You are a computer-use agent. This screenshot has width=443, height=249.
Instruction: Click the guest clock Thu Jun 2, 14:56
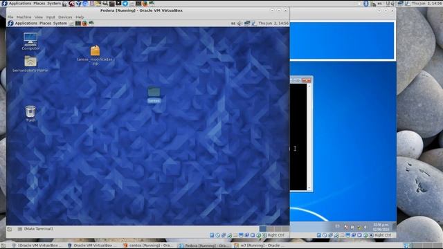tap(273, 23)
